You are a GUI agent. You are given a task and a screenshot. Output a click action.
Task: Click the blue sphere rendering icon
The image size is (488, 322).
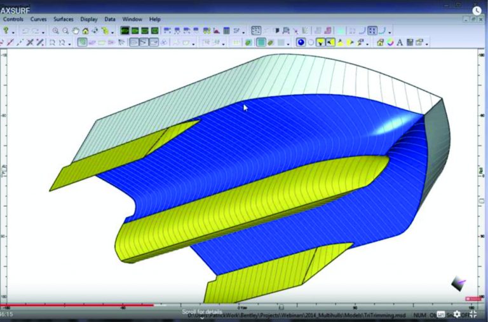pyautogui.click(x=301, y=43)
